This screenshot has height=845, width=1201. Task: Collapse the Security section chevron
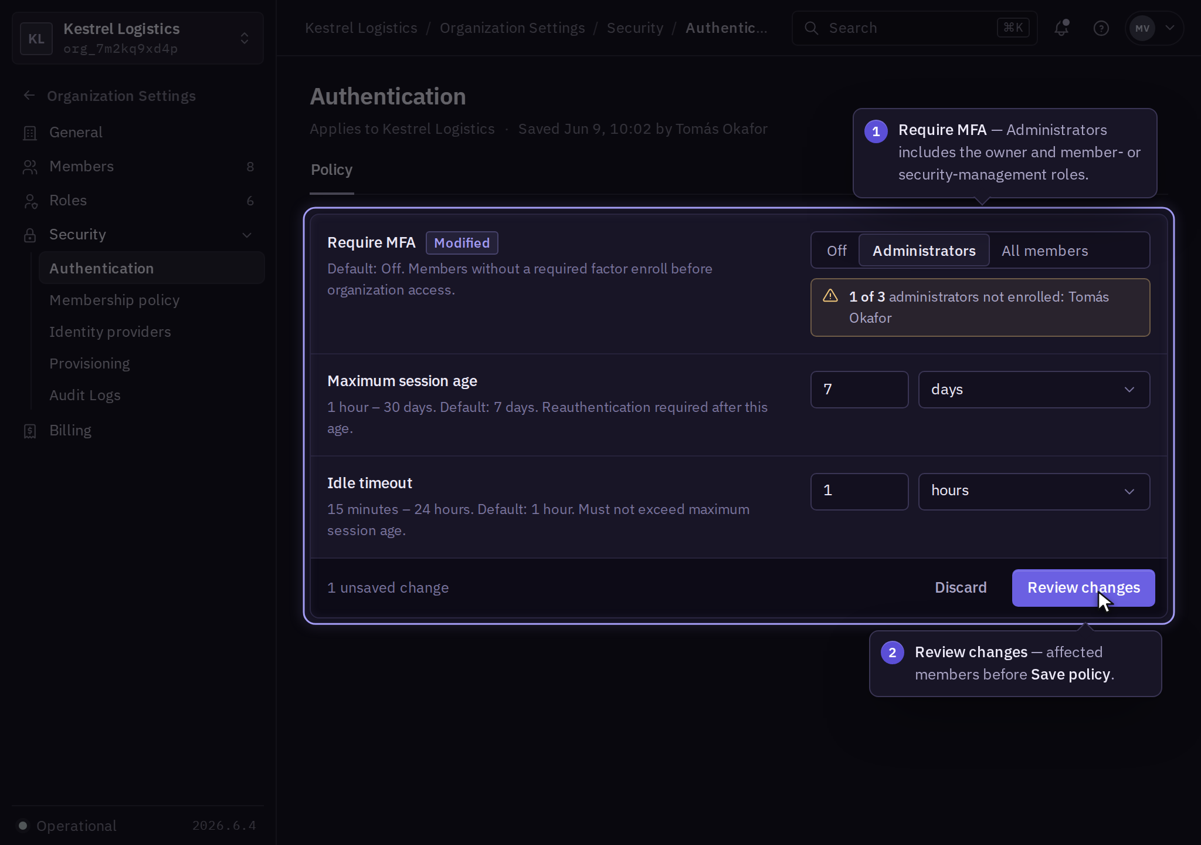(x=247, y=235)
